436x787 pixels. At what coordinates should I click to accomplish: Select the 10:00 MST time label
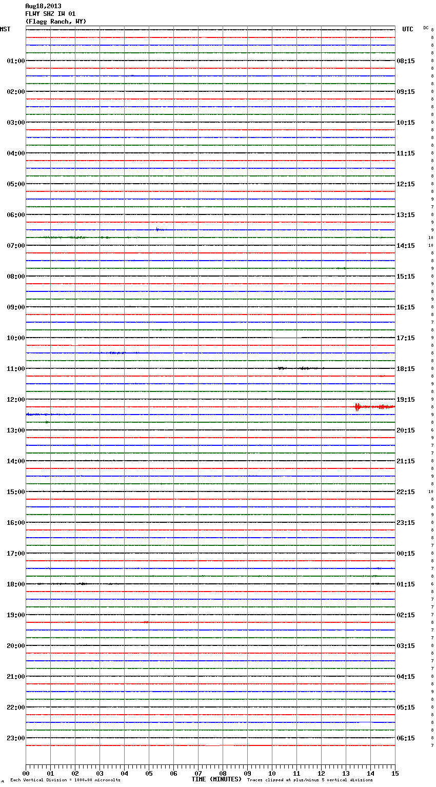15,338
